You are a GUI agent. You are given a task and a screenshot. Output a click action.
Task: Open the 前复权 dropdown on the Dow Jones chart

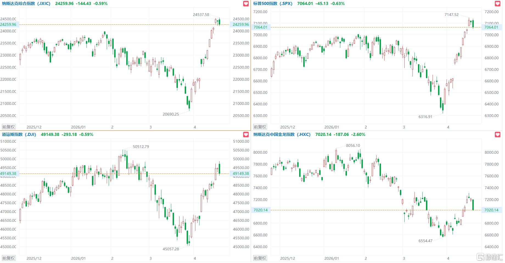coord(9,258)
